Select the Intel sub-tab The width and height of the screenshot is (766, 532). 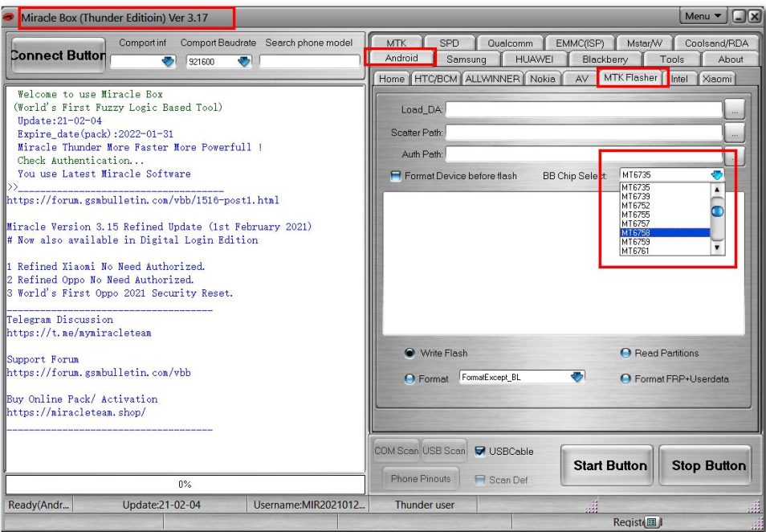coord(679,79)
